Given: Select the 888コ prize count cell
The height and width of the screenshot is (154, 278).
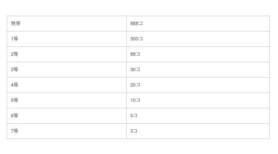Looking at the screenshot, I should 136,24.
